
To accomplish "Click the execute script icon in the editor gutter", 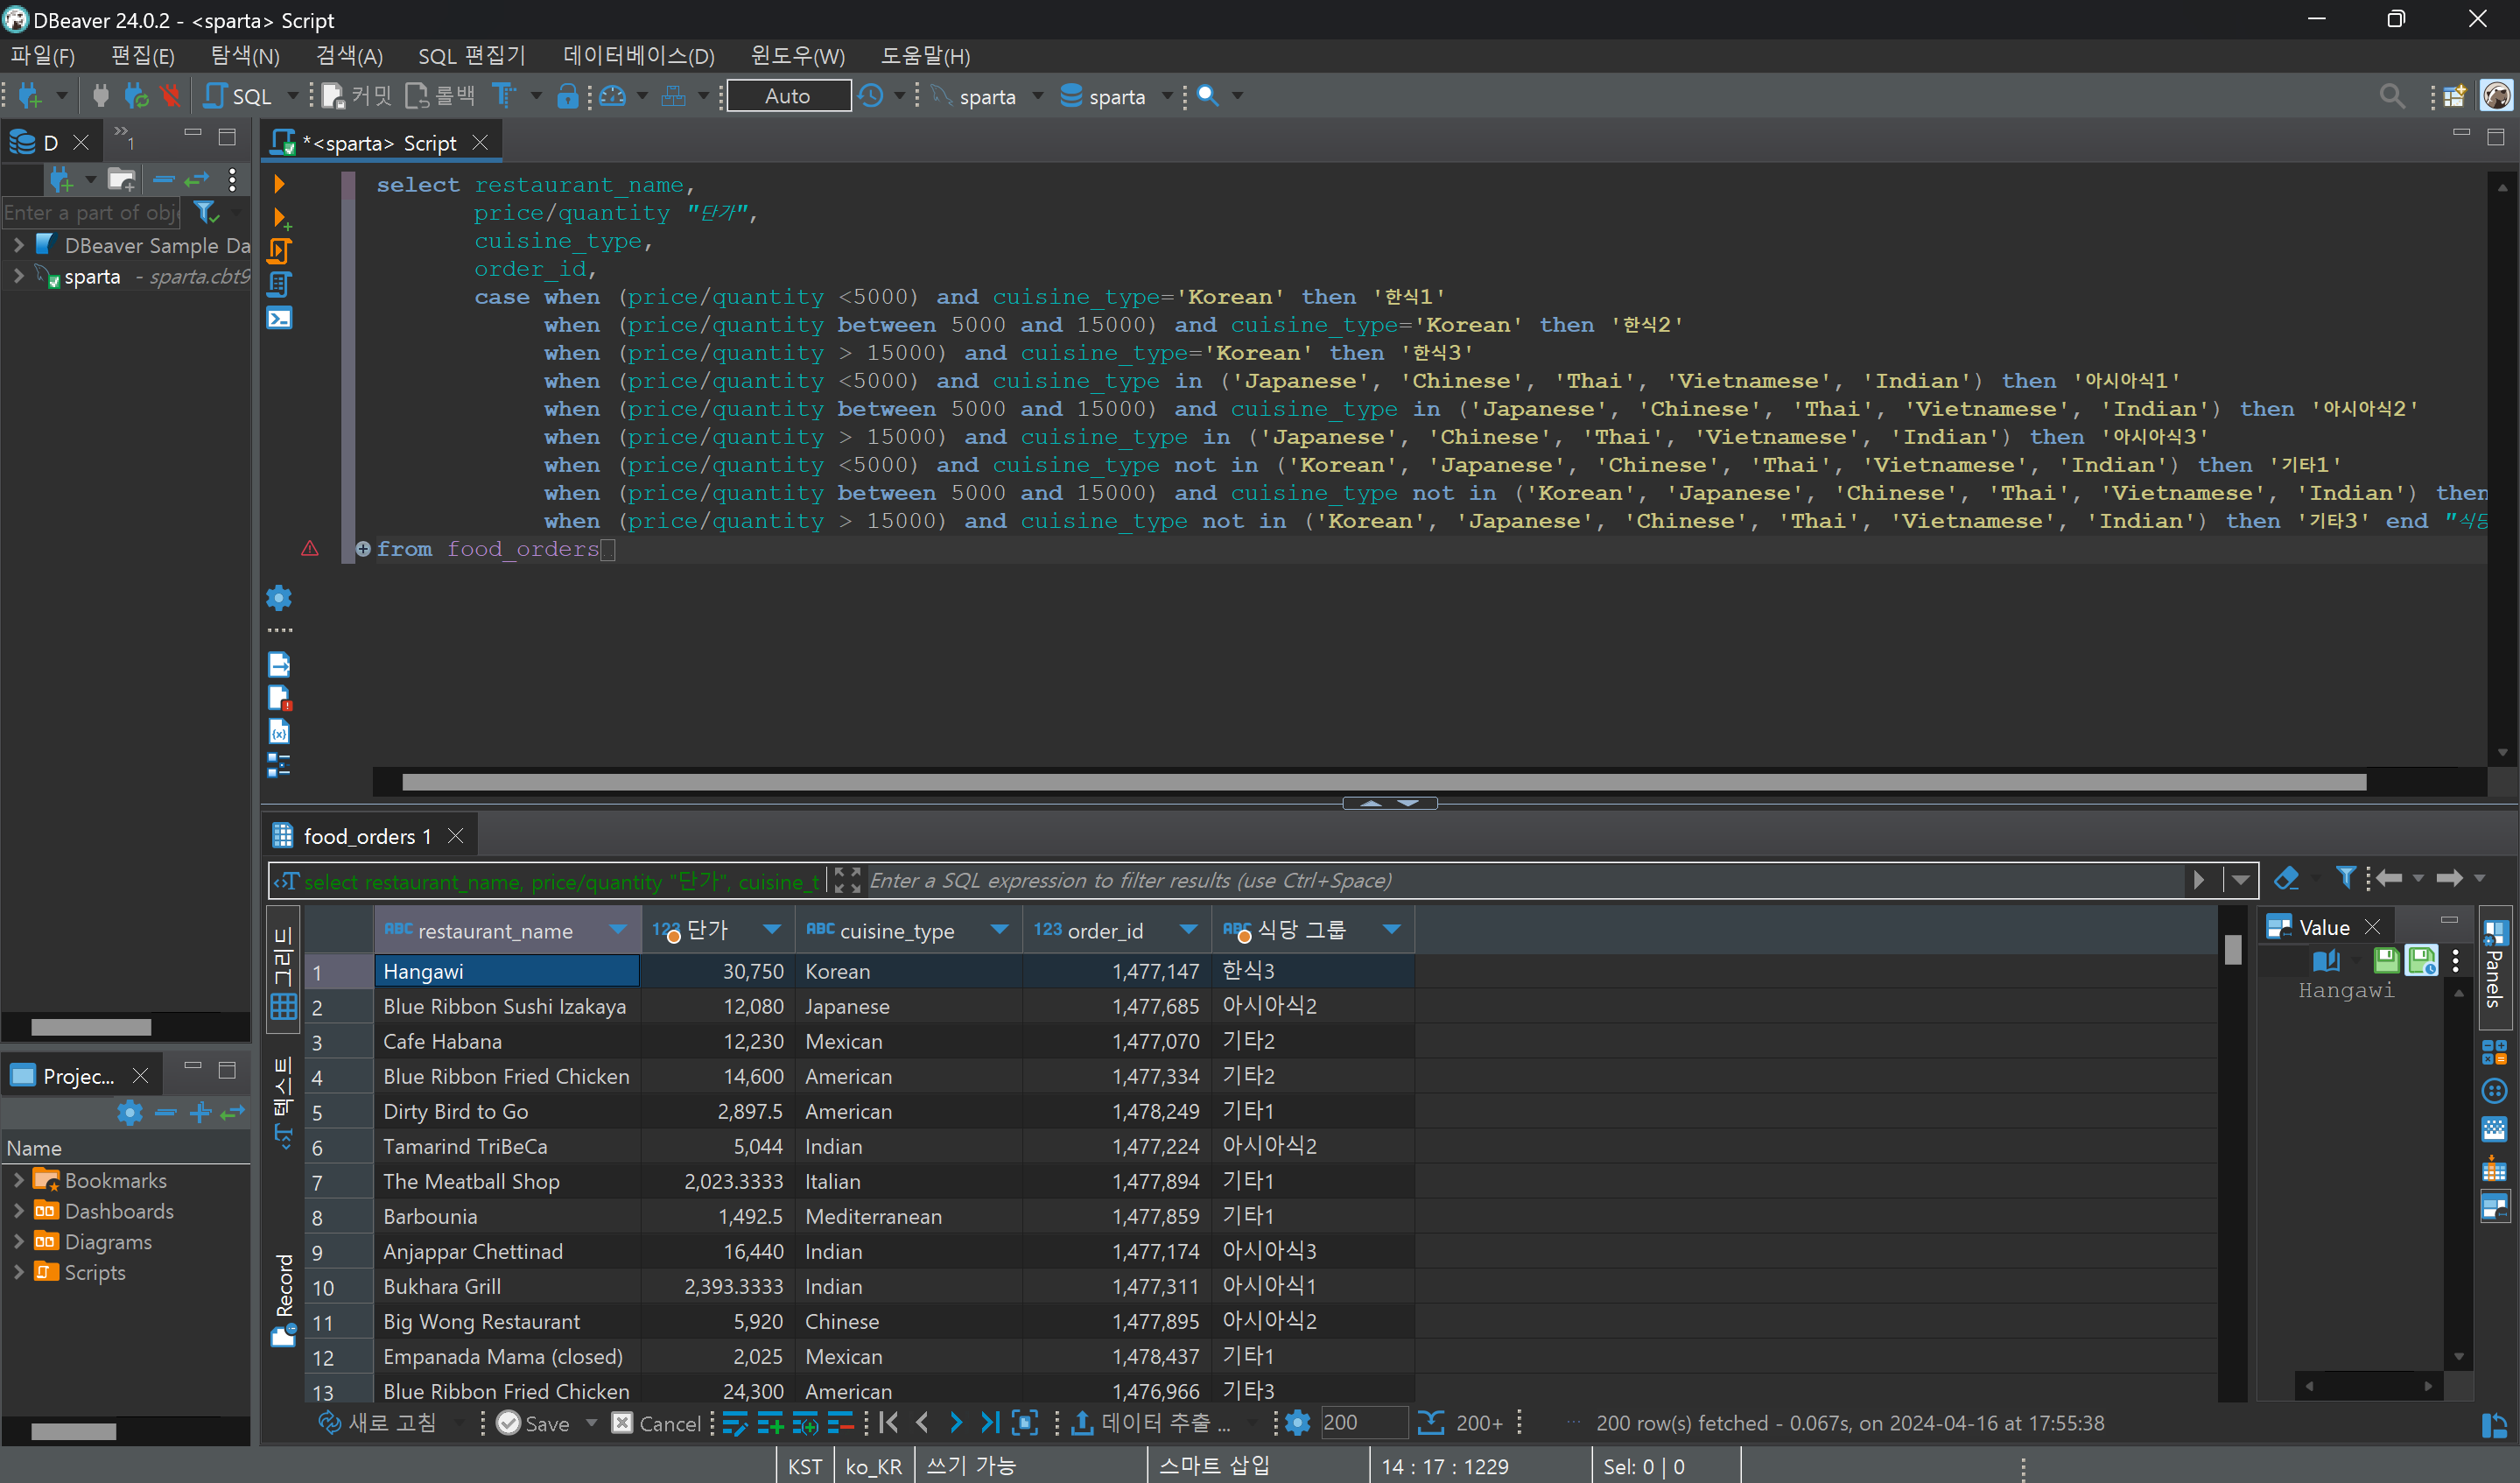I will (279, 250).
